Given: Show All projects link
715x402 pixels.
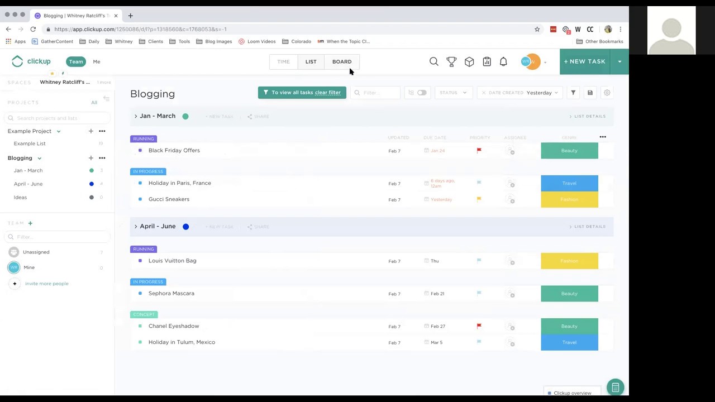Looking at the screenshot, I should (94, 103).
